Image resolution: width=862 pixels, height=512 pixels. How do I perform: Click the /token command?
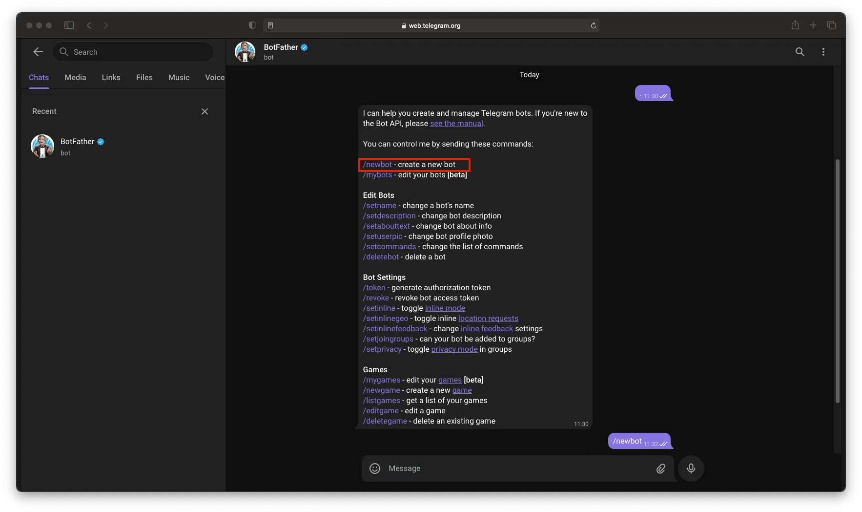(x=374, y=288)
